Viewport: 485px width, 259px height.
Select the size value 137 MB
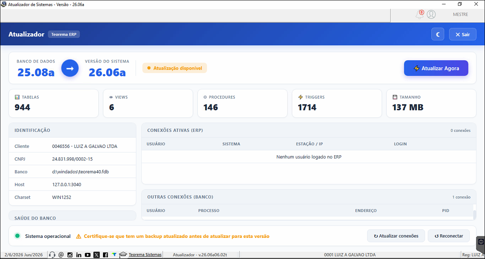click(408, 107)
